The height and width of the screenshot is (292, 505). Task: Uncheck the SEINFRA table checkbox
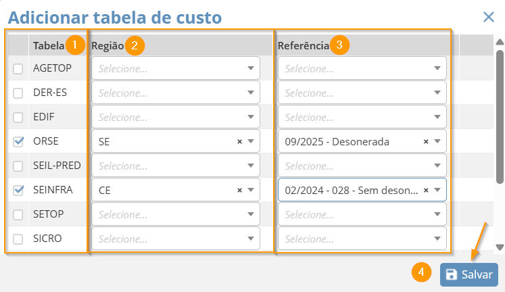(x=18, y=191)
